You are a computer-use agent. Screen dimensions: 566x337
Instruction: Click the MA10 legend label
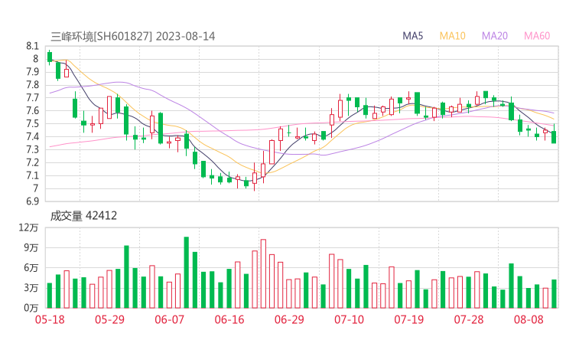click(452, 36)
